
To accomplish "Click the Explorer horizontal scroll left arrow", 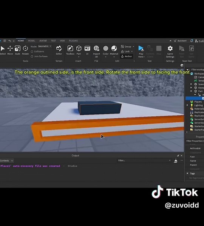I will point(187,132).
